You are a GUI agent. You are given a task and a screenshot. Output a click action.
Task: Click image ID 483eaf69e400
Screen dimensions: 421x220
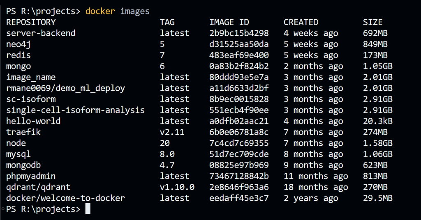(239, 55)
